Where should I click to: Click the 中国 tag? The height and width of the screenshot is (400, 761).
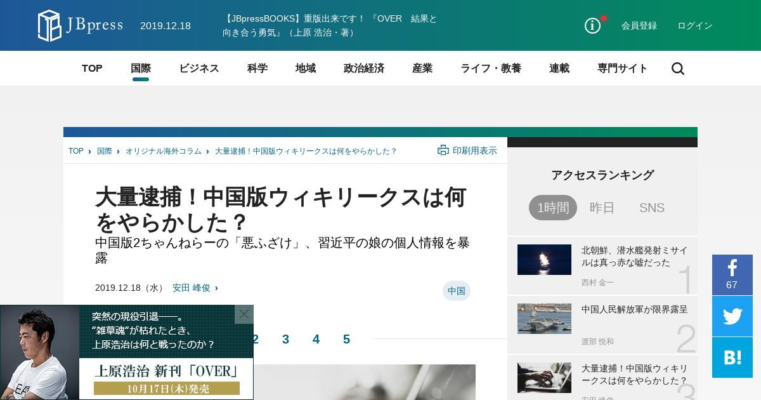pos(457,291)
